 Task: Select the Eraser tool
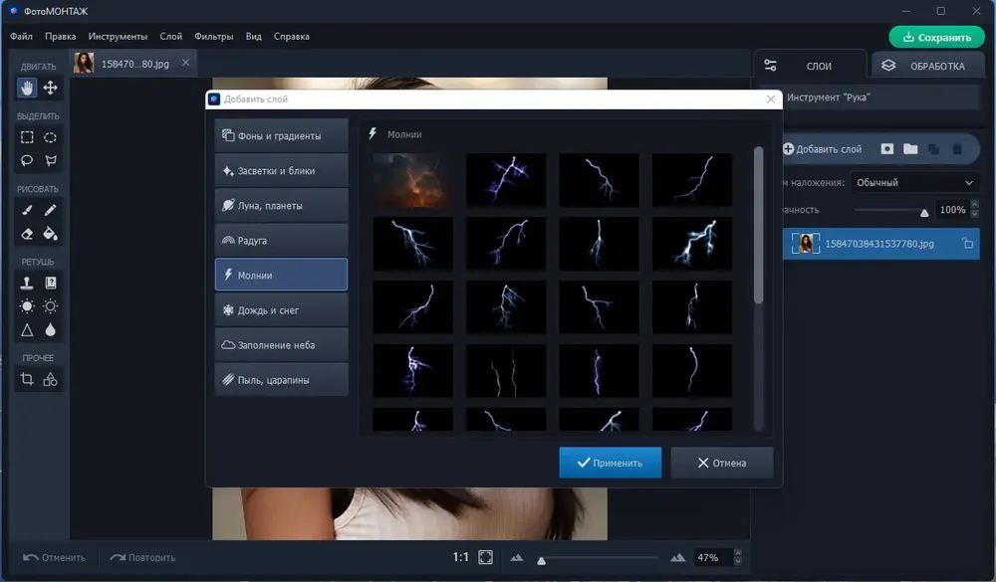coord(27,234)
